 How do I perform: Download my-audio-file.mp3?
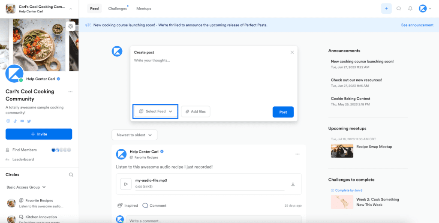(x=293, y=184)
